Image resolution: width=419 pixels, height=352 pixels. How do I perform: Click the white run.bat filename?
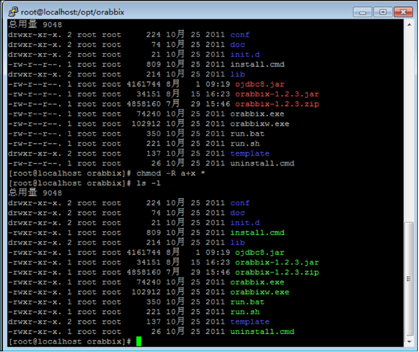click(247, 134)
